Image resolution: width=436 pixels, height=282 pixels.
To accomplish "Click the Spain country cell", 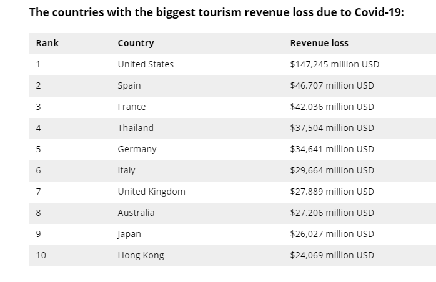I will tap(129, 85).
